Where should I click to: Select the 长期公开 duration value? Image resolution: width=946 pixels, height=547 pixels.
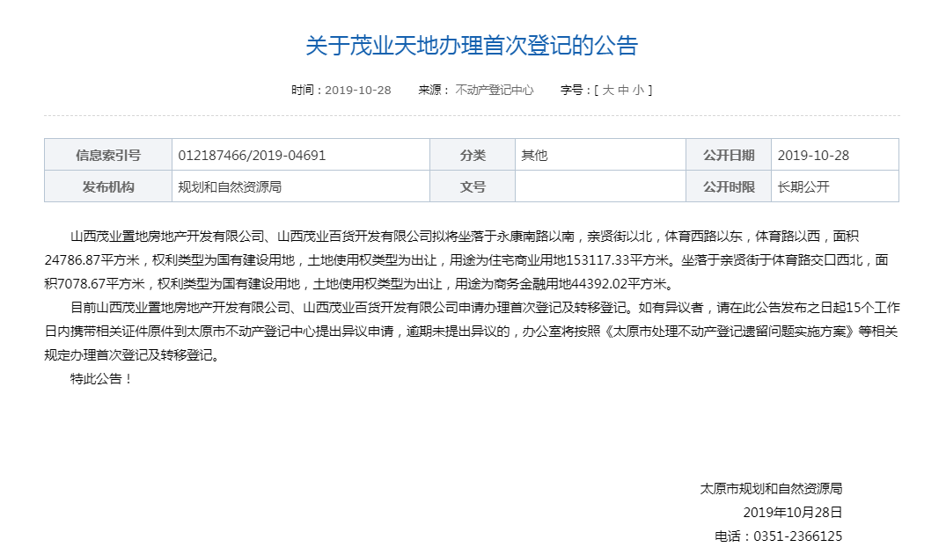803,186
